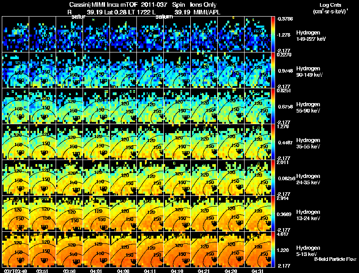Click the 'Hydrogen 149-227 keV' row label
359x273 pixels.
[311, 36]
